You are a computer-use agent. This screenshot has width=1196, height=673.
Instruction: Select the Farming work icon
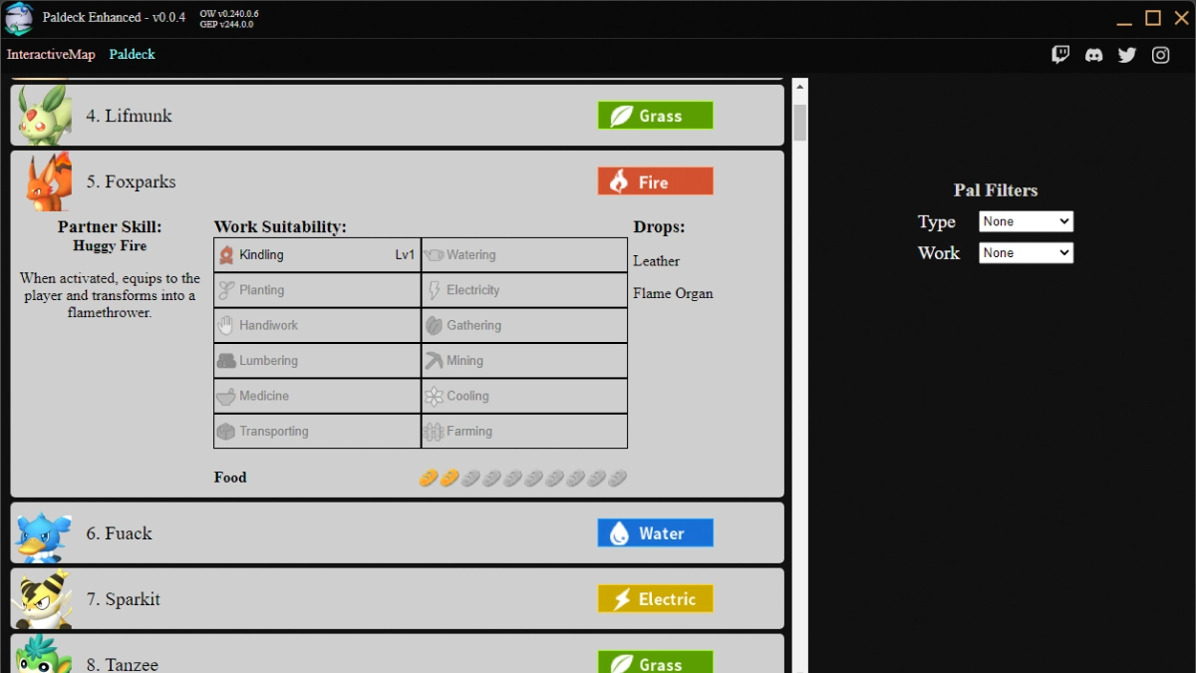(x=437, y=431)
